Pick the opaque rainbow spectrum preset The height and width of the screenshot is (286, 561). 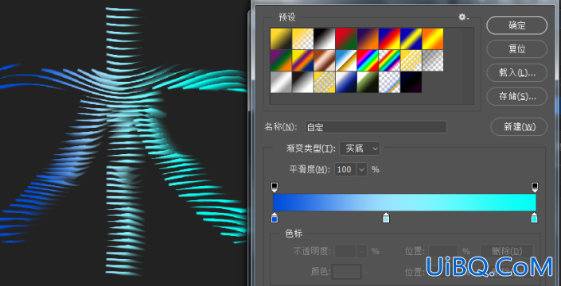click(368, 60)
